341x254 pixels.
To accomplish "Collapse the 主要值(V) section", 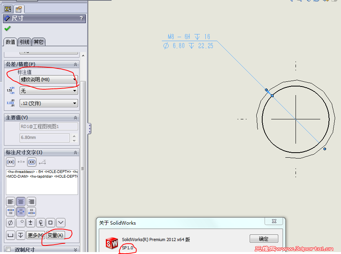I will [75, 118].
